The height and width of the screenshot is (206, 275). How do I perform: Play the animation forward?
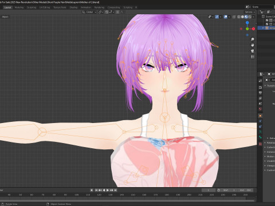(108, 190)
